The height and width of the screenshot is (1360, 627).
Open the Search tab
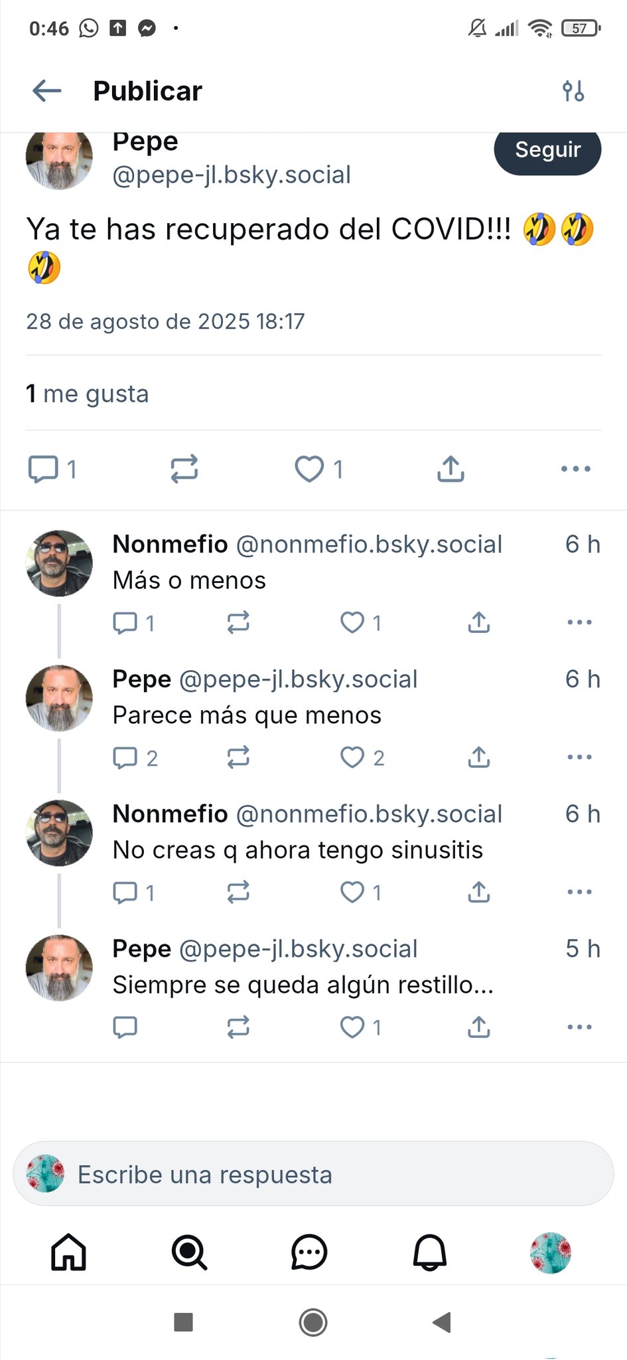coord(189,1253)
